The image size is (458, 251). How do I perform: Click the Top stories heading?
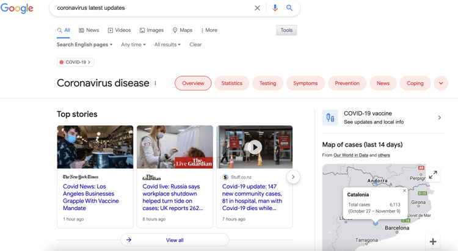pyautogui.click(x=77, y=114)
